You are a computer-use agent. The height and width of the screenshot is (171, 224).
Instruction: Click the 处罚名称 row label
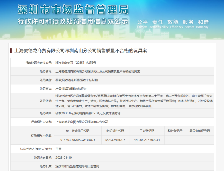point(46,71)
